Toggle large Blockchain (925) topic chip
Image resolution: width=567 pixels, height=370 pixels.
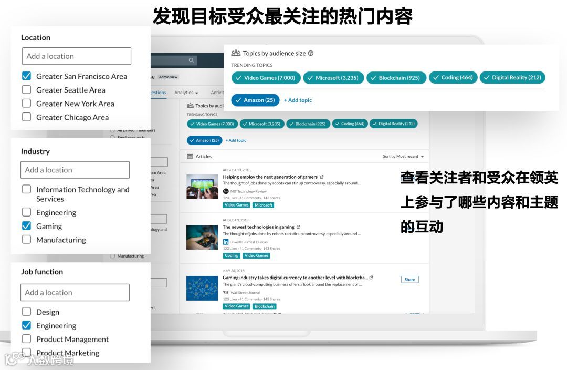click(396, 77)
